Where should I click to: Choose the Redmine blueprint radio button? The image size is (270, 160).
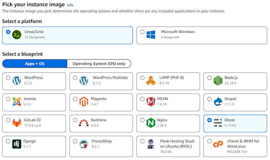point(75,120)
